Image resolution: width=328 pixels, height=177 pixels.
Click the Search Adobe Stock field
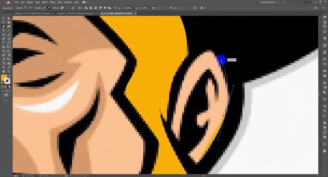click(x=297, y=2)
